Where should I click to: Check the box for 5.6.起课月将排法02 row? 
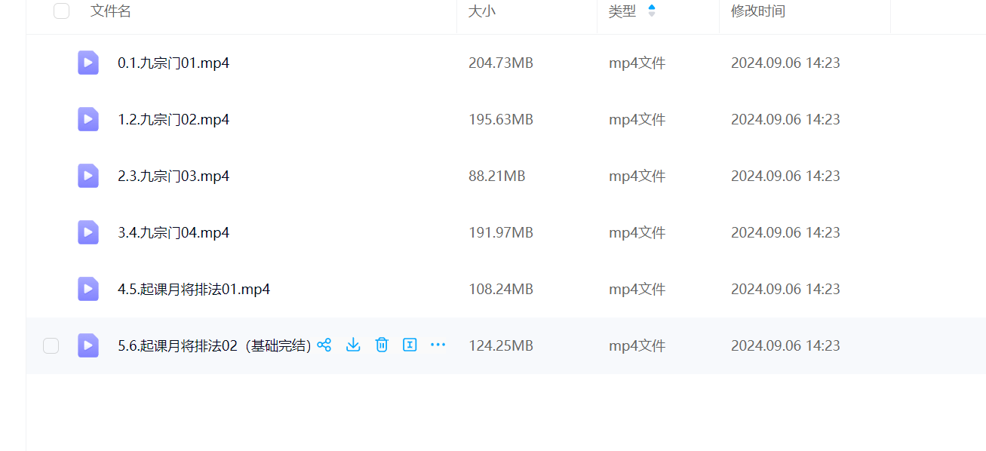pos(51,346)
